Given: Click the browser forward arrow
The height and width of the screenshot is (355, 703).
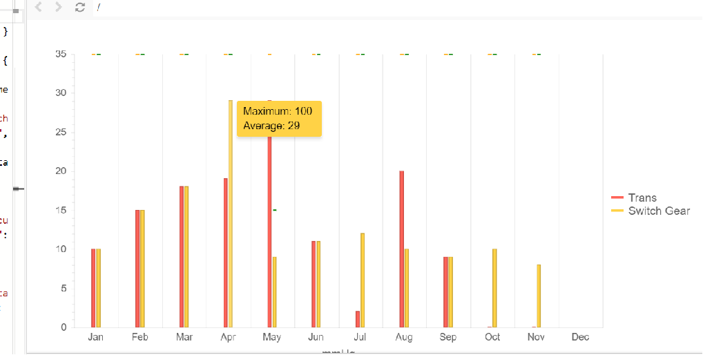Looking at the screenshot, I should (x=59, y=7).
